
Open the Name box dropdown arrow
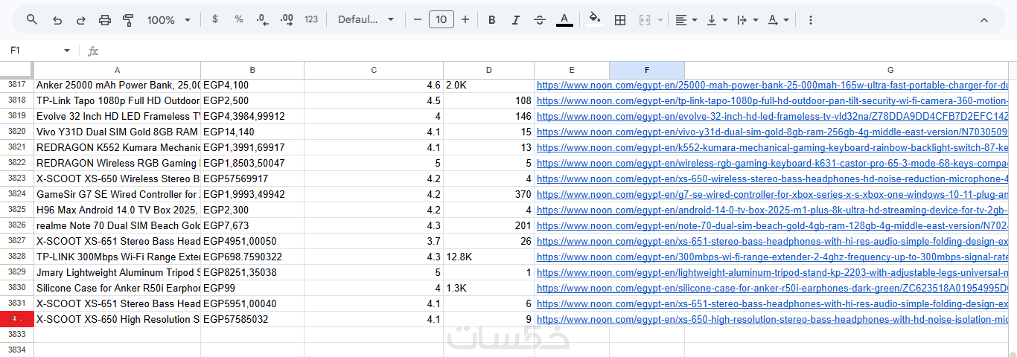pos(67,51)
